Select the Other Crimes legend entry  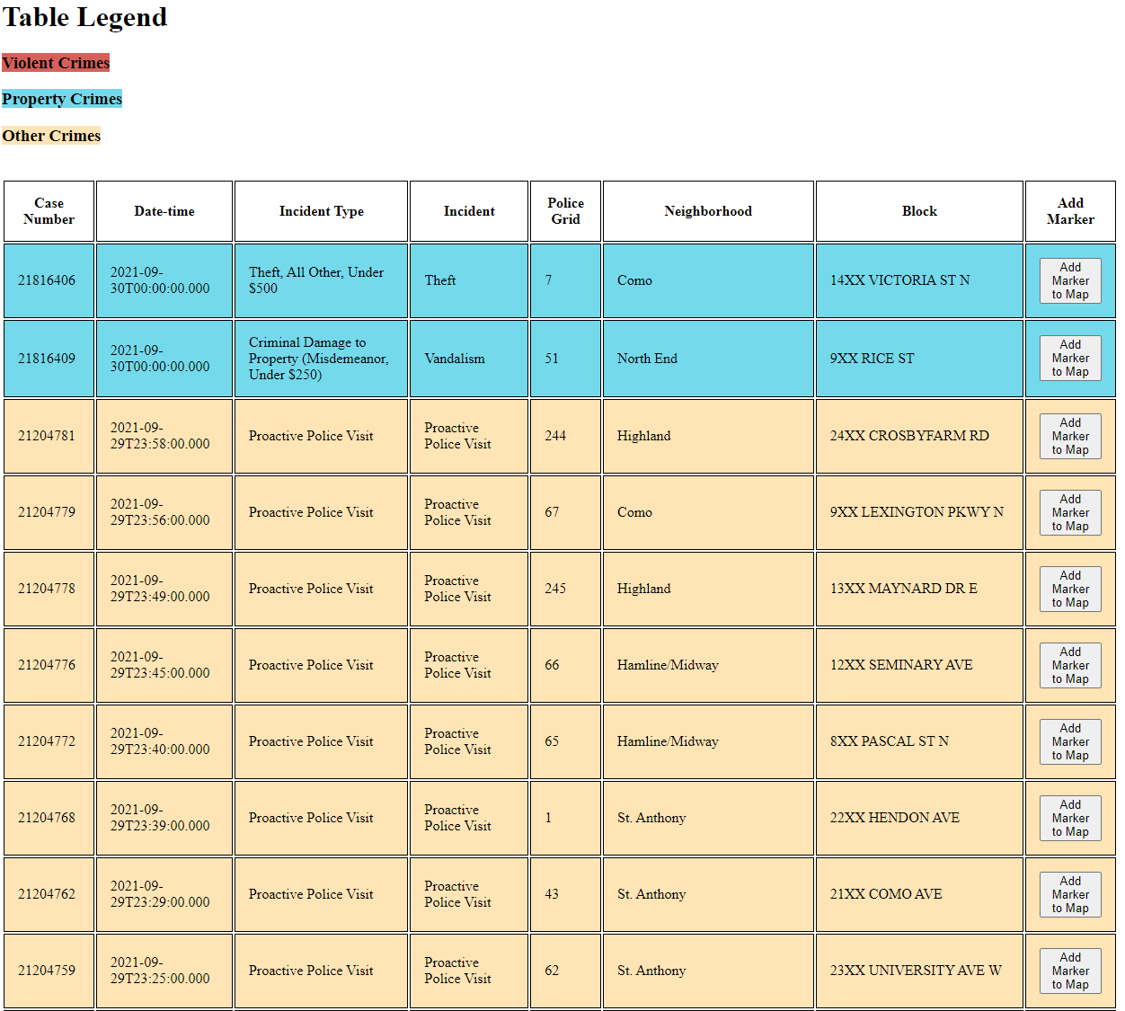(51, 136)
